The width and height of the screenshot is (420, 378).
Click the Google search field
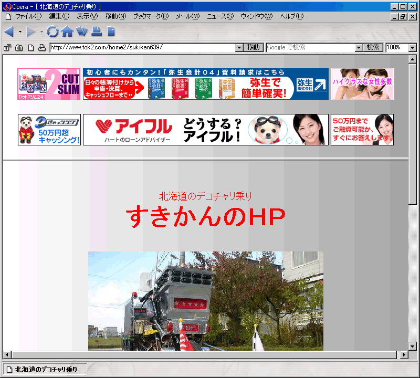311,48
